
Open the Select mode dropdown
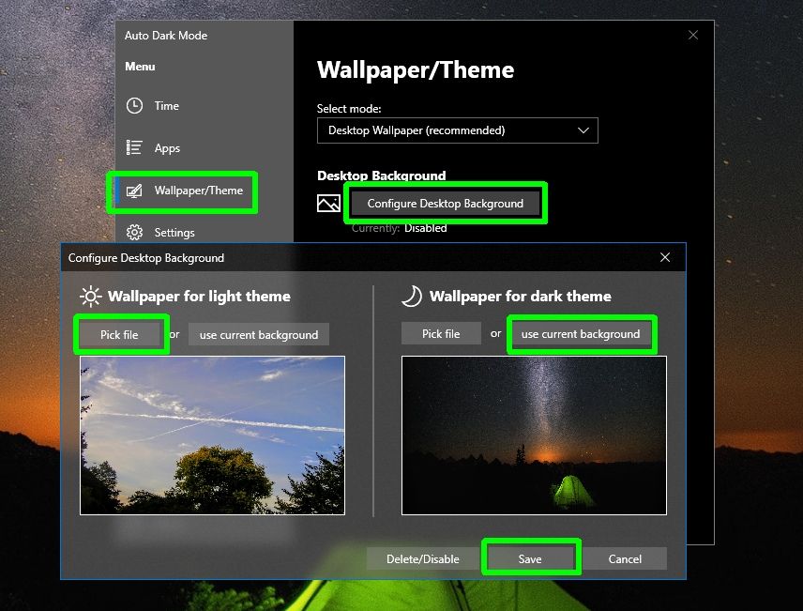tap(457, 130)
